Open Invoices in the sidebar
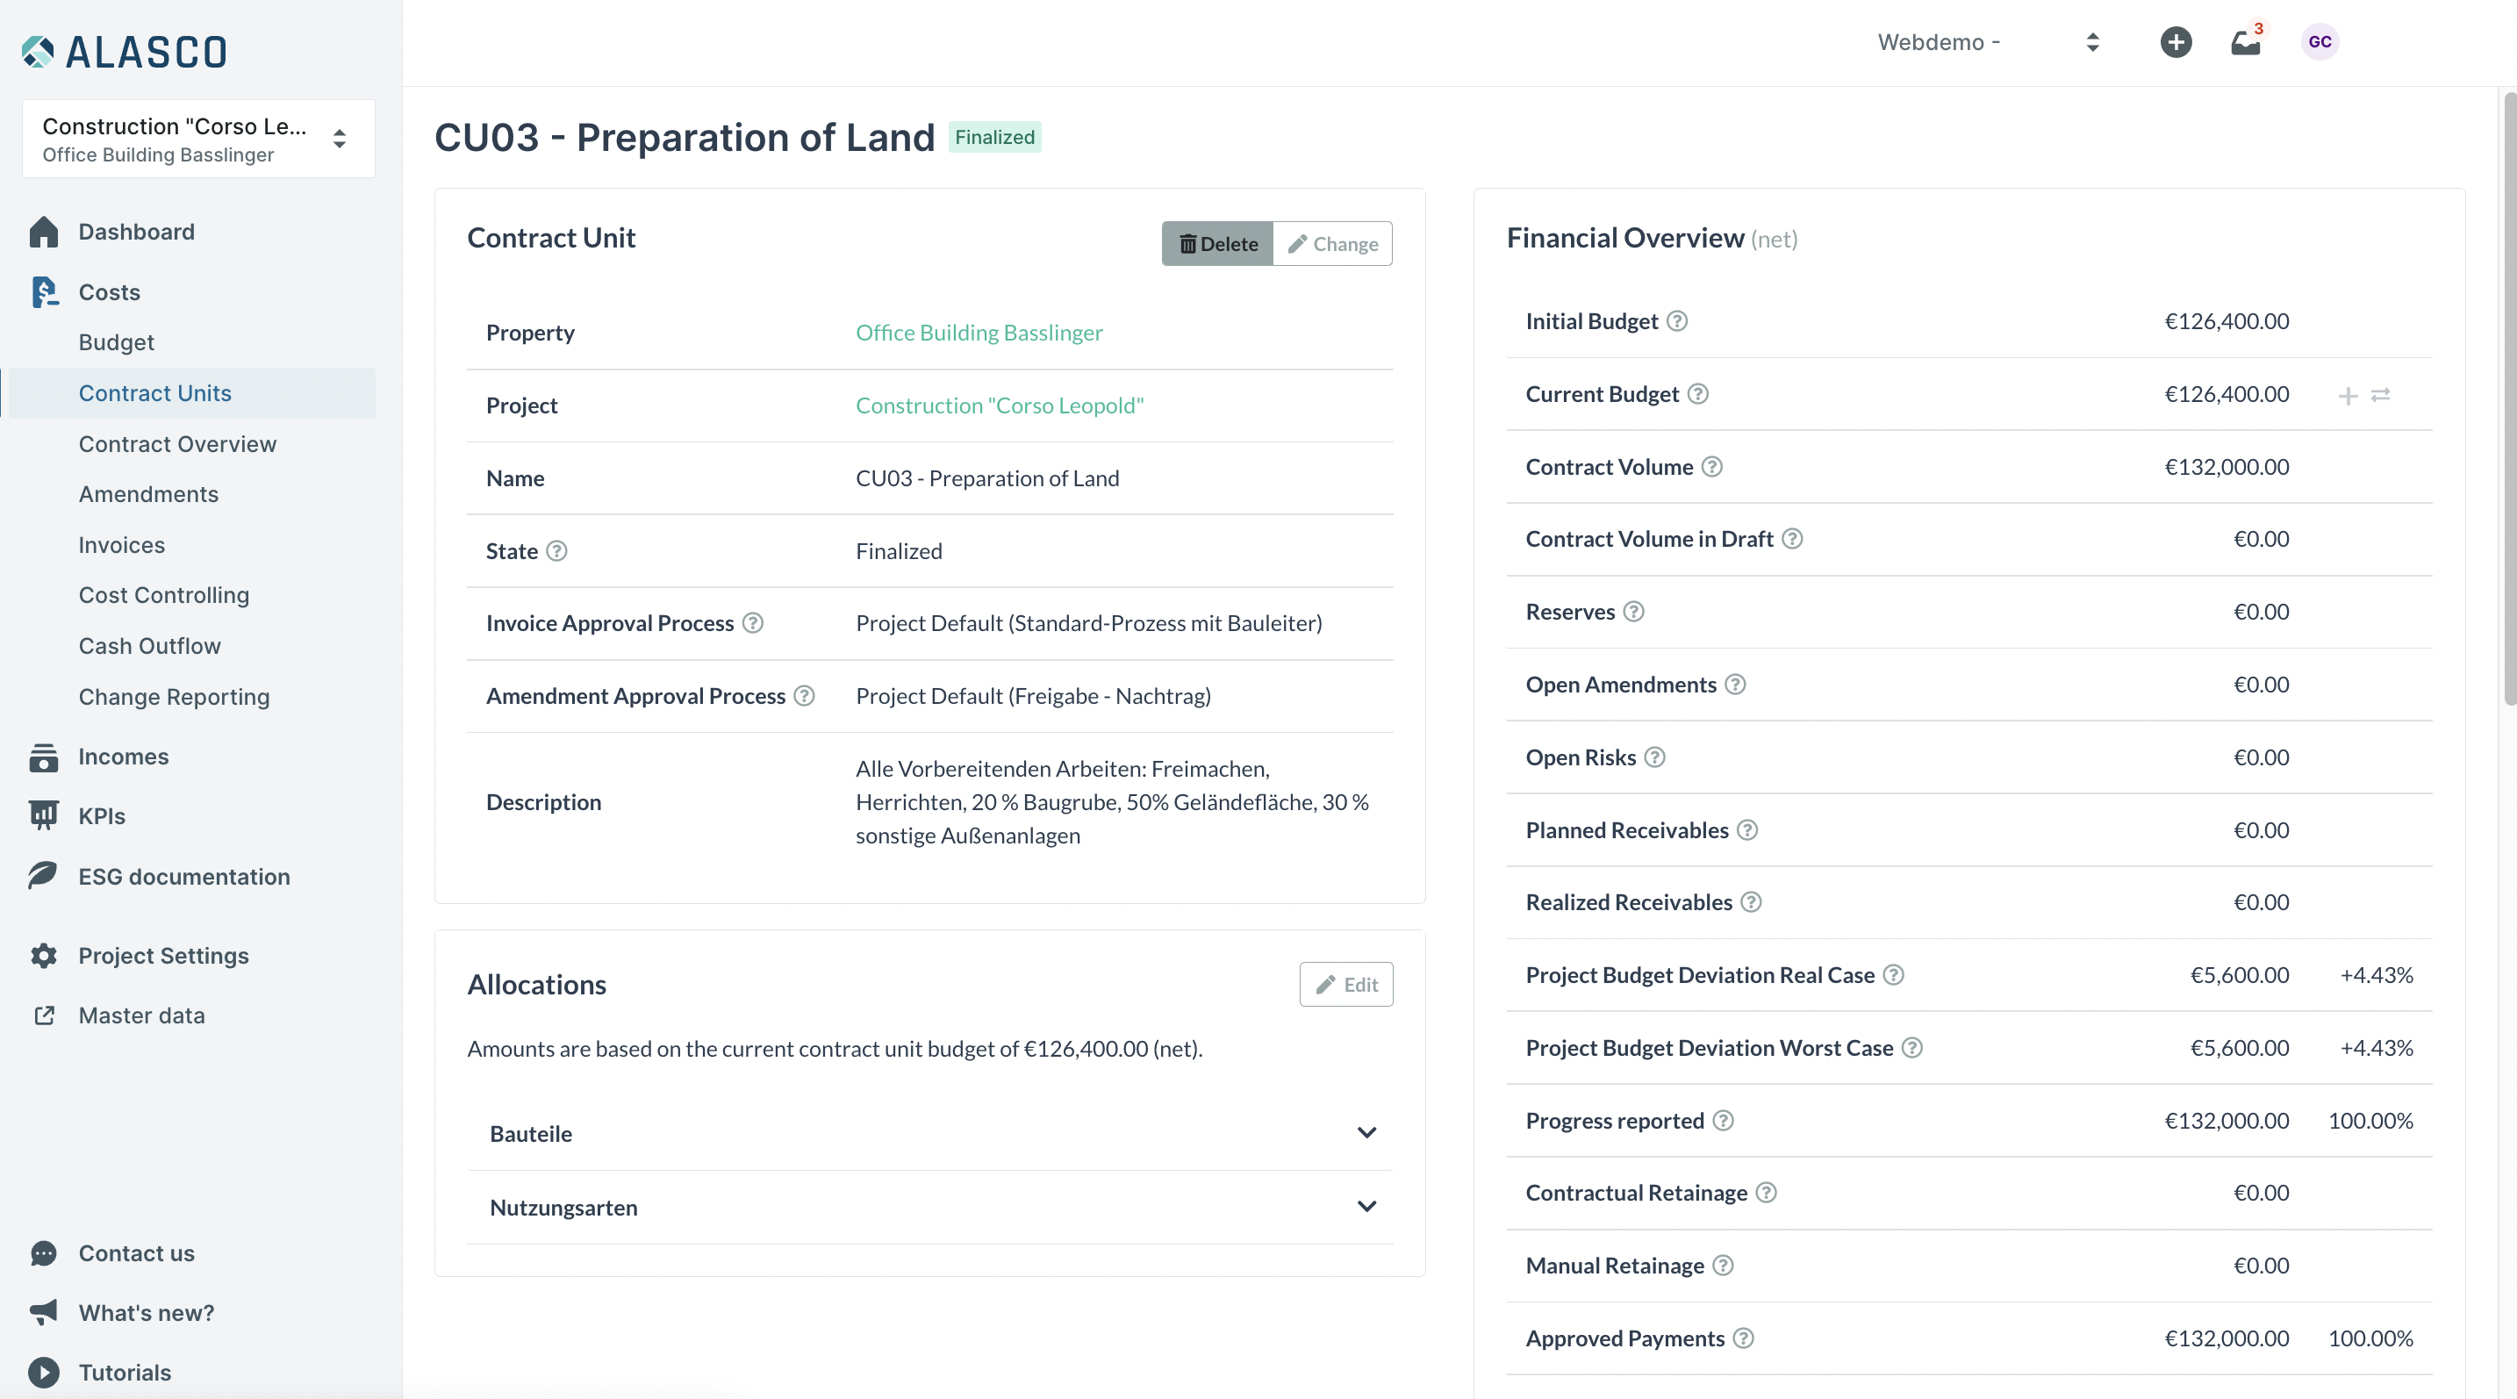Viewport: 2517px width, 1399px height. (122, 545)
